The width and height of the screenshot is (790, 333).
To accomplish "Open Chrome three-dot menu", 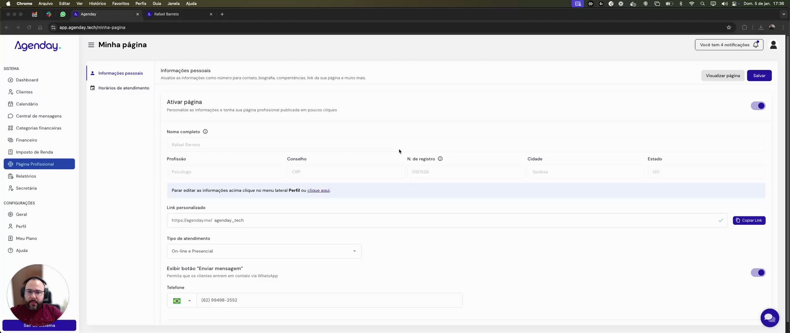I will coord(784,27).
